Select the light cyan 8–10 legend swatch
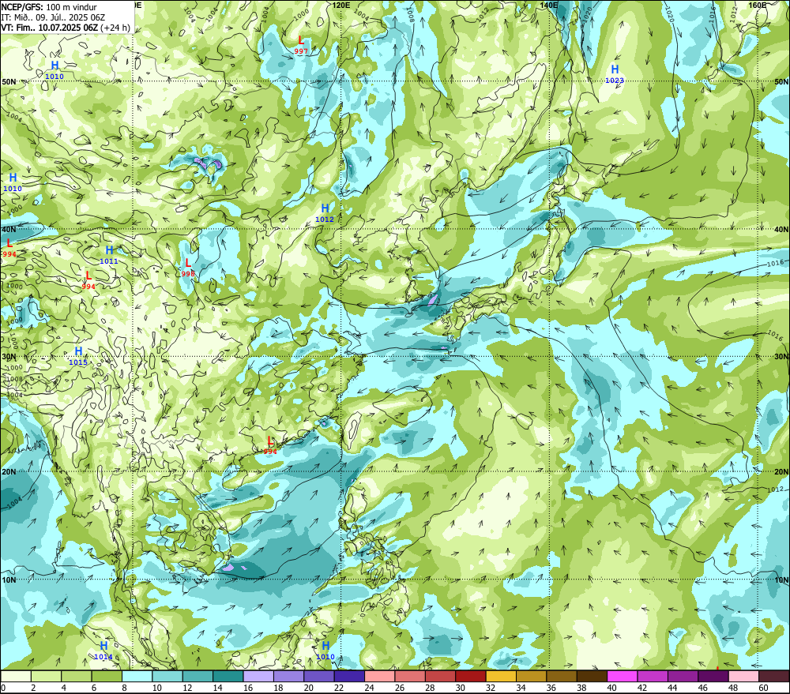790x694 pixels. (x=137, y=676)
